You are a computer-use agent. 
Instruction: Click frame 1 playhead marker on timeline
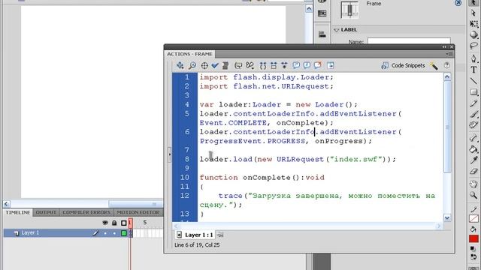[130, 223]
